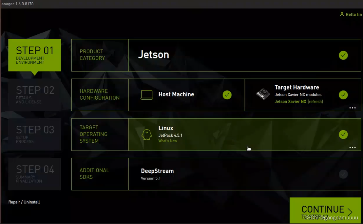
Task: Click the Host Machine laptop icon
Action: tap(146, 95)
